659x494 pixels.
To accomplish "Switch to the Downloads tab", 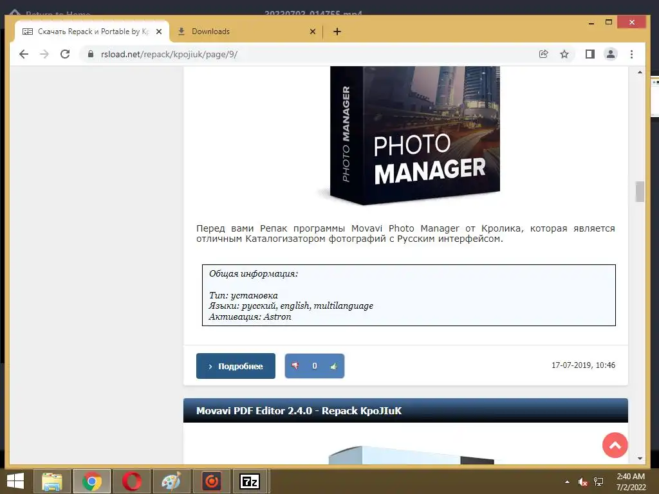I will (x=246, y=32).
